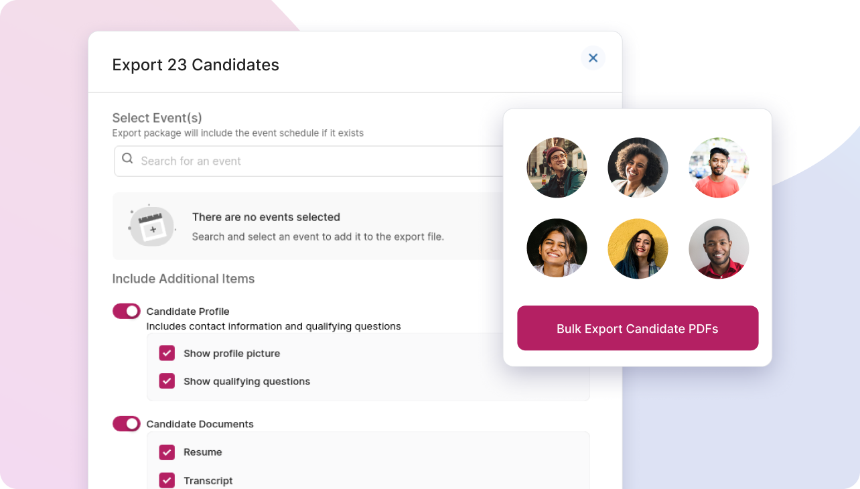The image size is (860, 489).
Task: Click the Candidate Documents label
Action: click(200, 424)
